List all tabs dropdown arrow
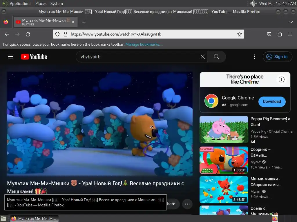The width and height of the screenshot is (297, 222). (x=291, y=22)
